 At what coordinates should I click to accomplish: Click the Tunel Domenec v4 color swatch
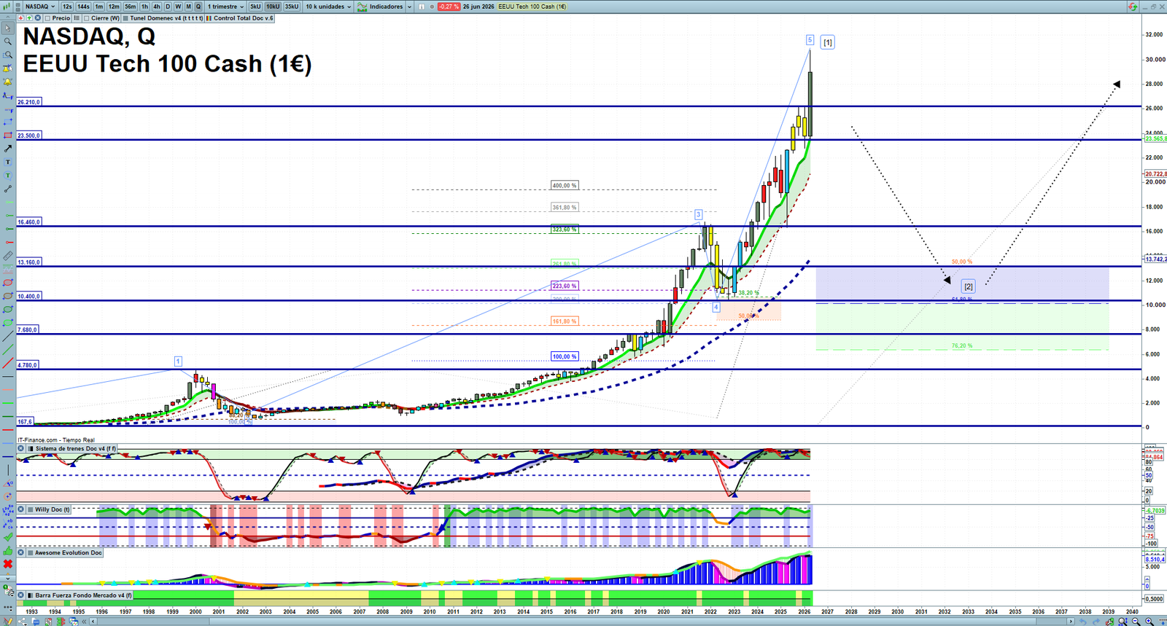click(125, 18)
